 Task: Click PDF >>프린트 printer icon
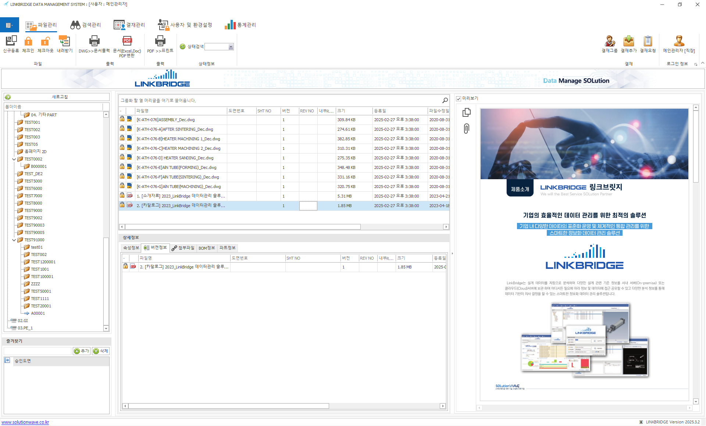click(x=160, y=41)
